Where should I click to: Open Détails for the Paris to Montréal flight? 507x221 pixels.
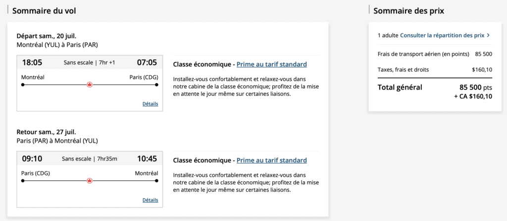coord(150,200)
